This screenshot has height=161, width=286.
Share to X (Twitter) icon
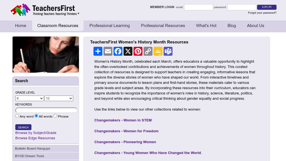[128, 51]
